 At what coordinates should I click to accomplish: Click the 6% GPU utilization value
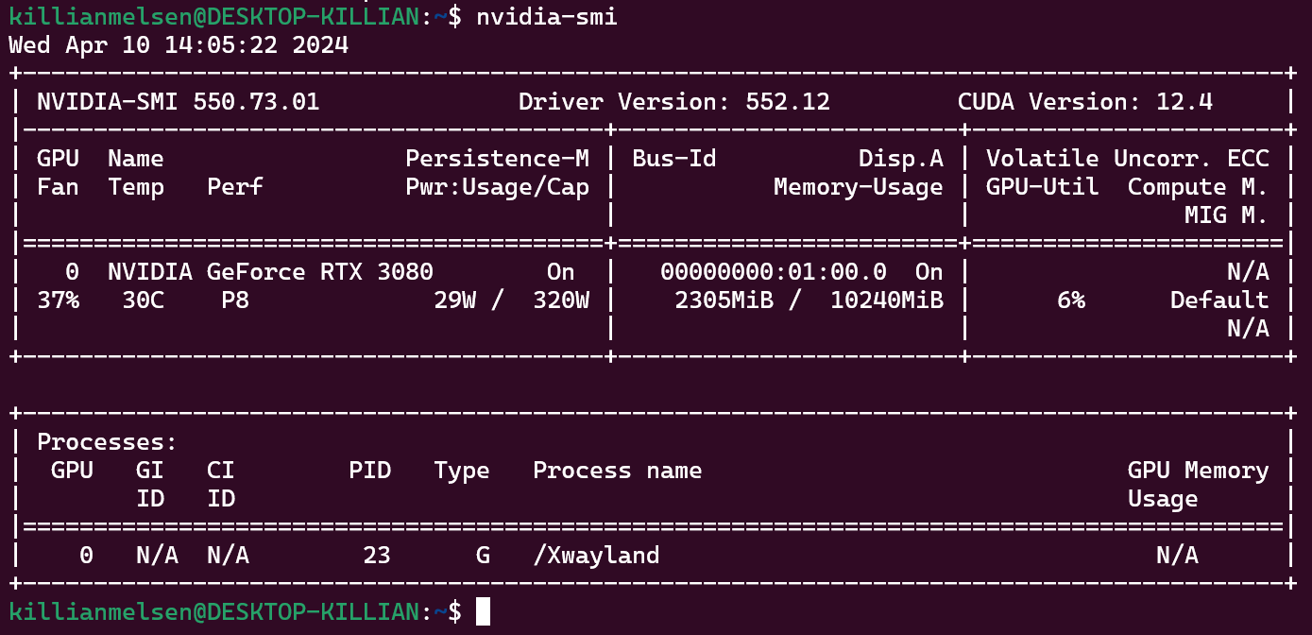pyautogui.click(x=1070, y=300)
